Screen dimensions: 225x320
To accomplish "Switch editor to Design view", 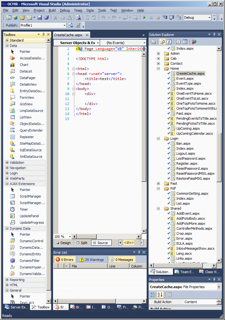I will click(x=63, y=243).
